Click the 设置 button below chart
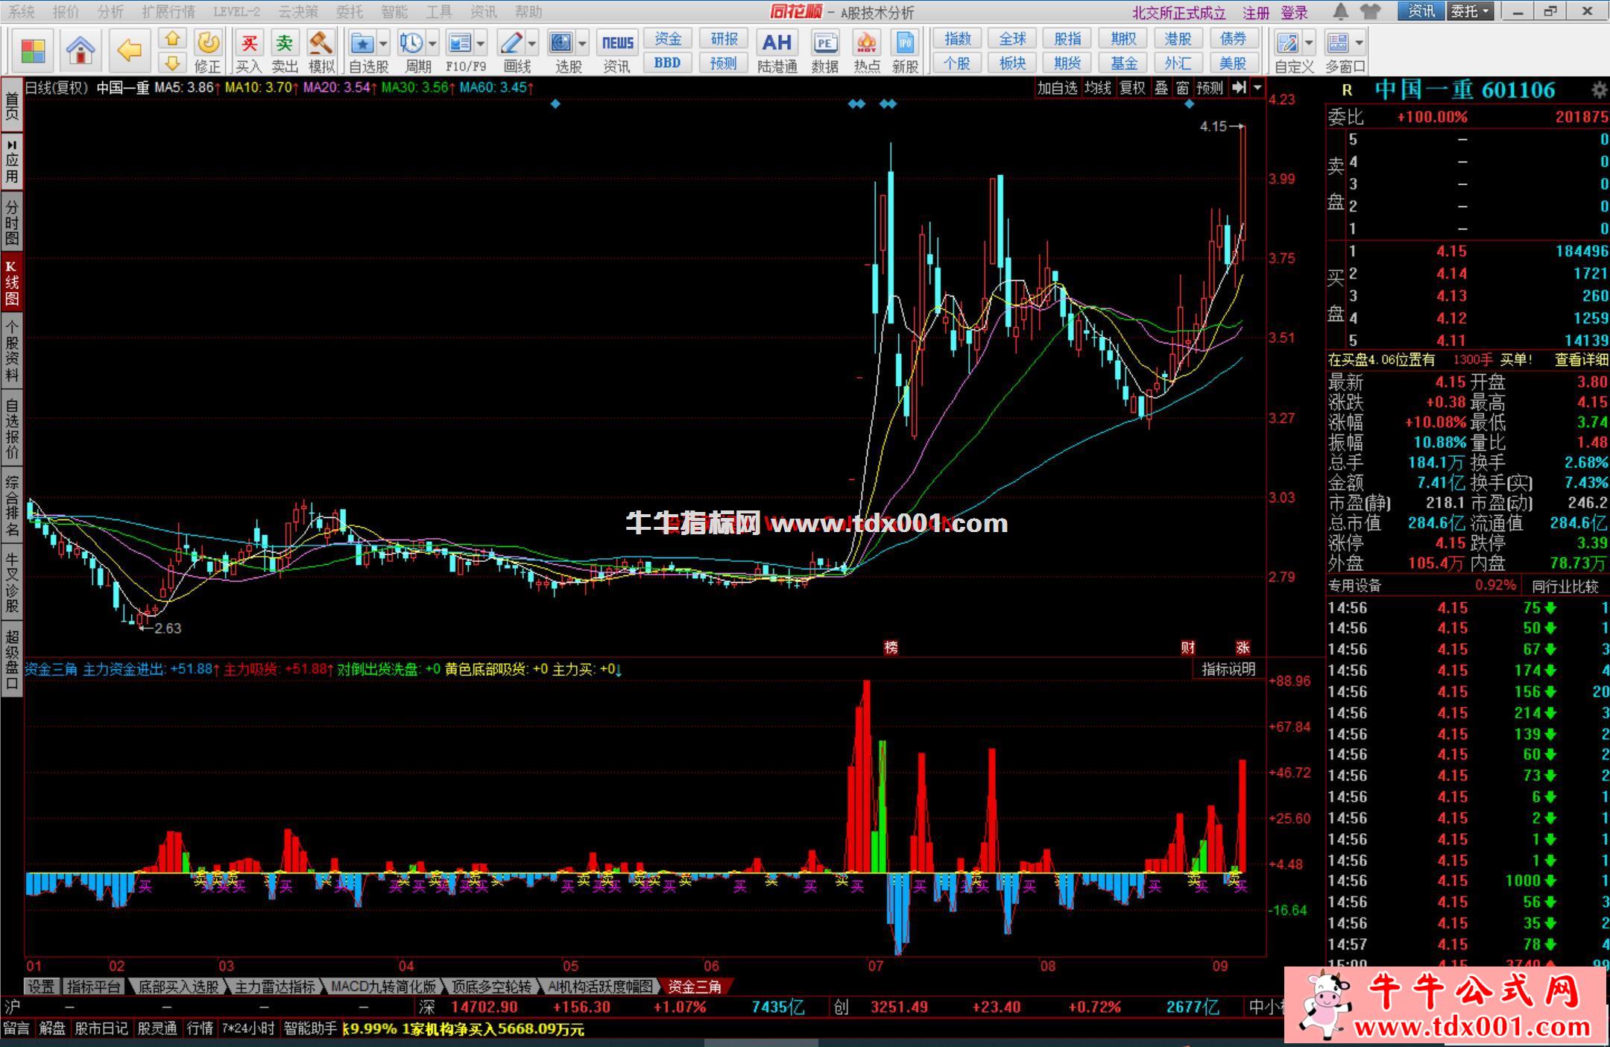The image size is (1610, 1047). [x=41, y=987]
